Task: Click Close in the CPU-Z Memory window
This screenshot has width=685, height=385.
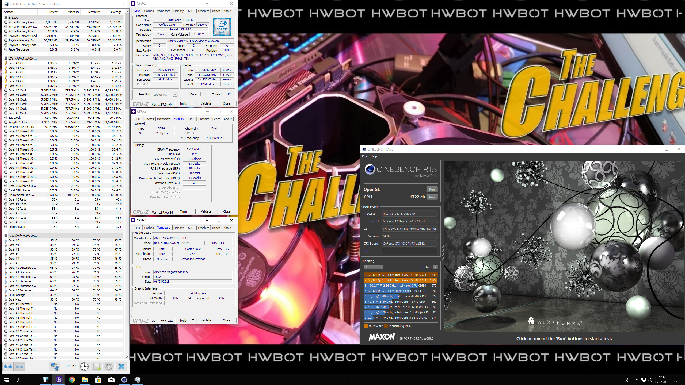Action: tap(227, 211)
